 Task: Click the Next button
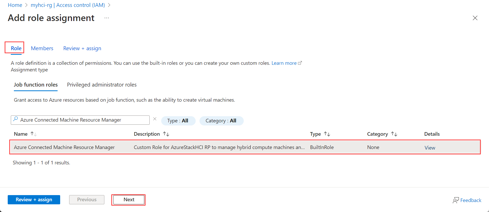(x=129, y=200)
